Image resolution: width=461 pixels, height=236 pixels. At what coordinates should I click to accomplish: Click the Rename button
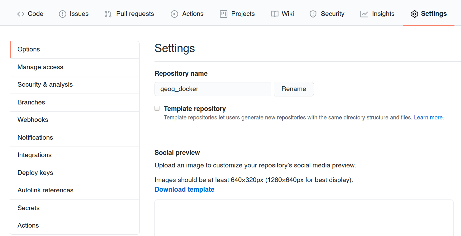point(294,89)
